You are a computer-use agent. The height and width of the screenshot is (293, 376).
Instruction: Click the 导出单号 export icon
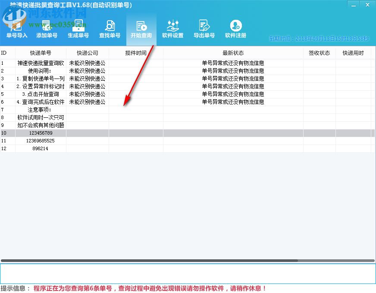pos(204,29)
